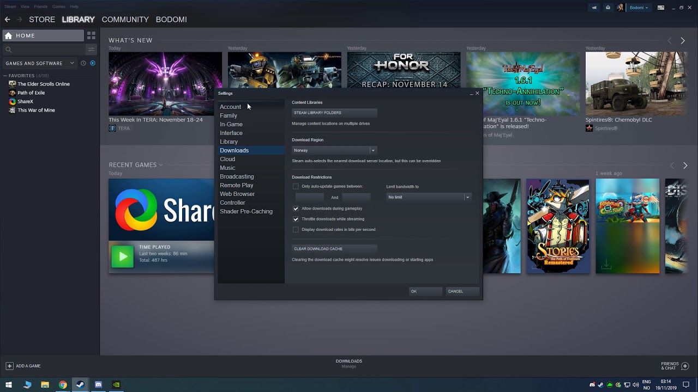Open File Explorer from the taskbar

coord(45,385)
